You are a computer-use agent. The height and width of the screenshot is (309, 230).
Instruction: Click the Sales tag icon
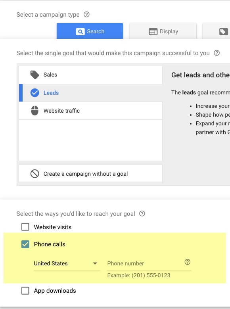coord(34,75)
